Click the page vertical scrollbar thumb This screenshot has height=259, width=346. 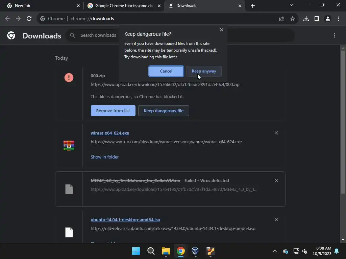(343, 122)
